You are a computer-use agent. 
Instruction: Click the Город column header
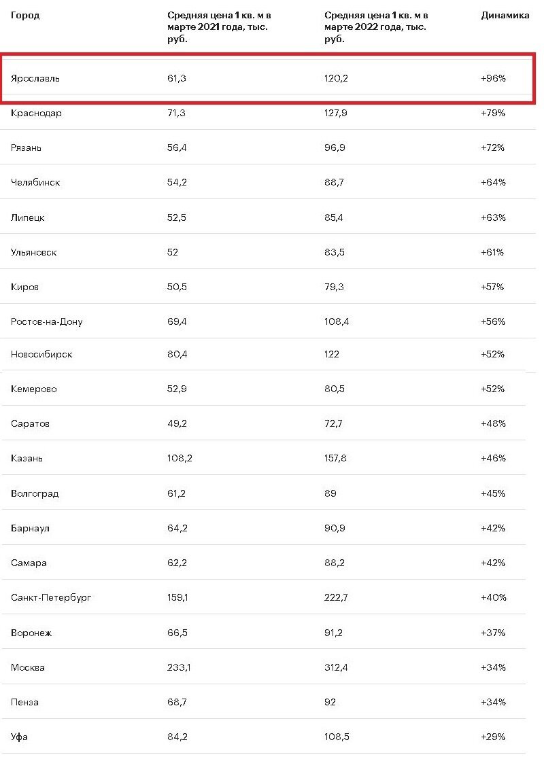25,16
